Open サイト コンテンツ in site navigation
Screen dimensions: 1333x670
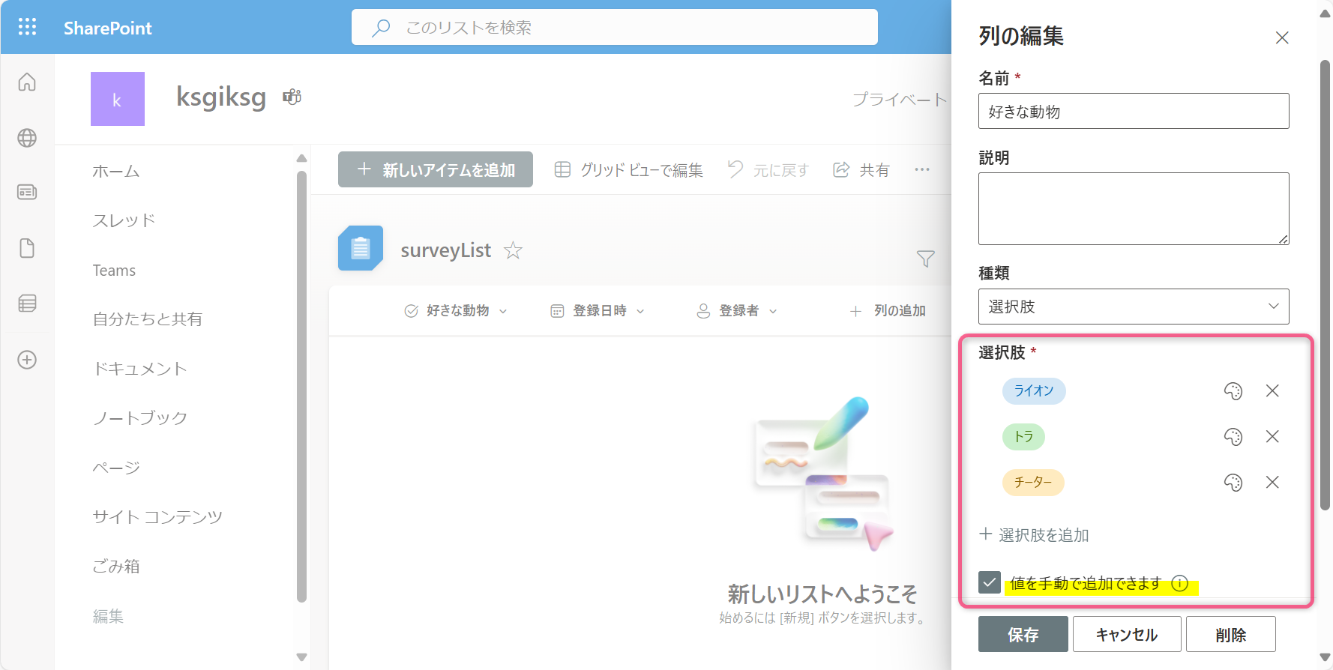(157, 517)
